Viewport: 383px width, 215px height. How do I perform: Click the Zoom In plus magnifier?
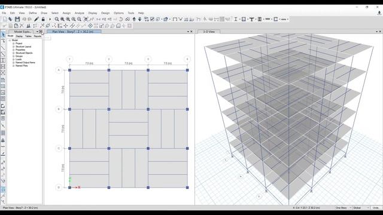click(74, 19)
